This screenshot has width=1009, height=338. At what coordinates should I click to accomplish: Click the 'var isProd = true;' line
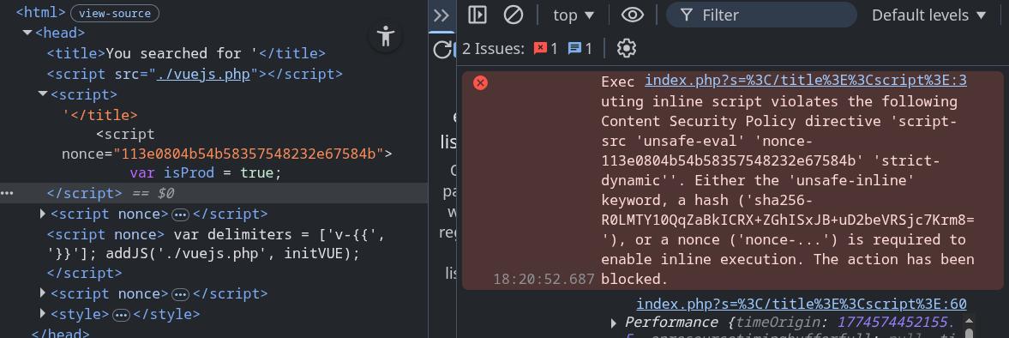tap(206, 174)
